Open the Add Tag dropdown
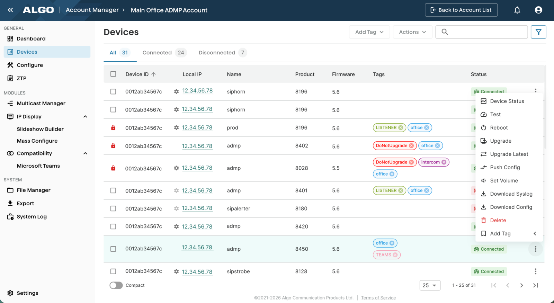Viewport: 554px width, 303px height. pyautogui.click(x=369, y=32)
